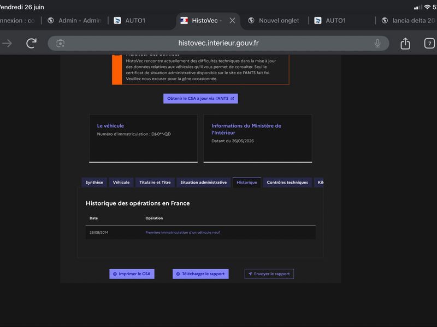The width and height of the screenshot is (437, 327).
Task: Tap the camera scan icon in the address bar
Action: (x=61, y=44)
